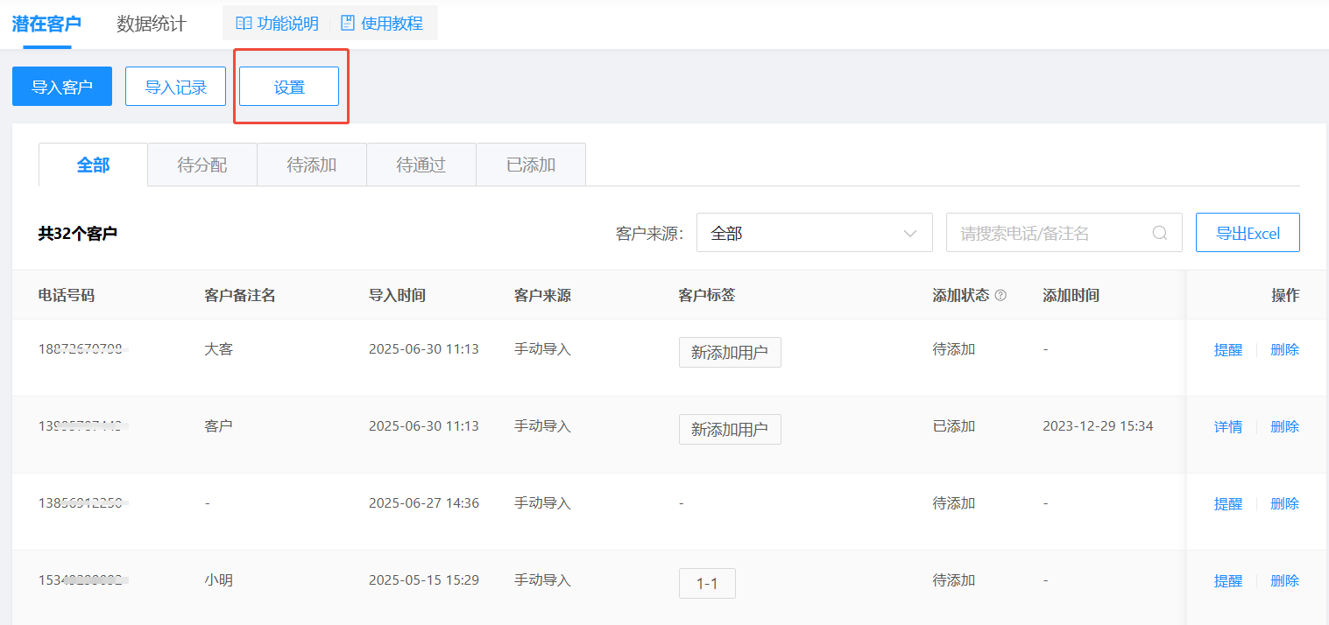
Task: Click the 电话号码 column header
Action: pos(67,295)
